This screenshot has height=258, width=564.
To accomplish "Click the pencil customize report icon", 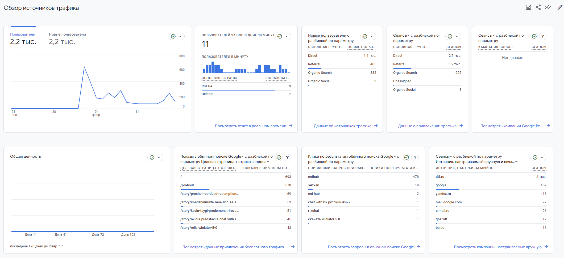I will coord(560,7).
